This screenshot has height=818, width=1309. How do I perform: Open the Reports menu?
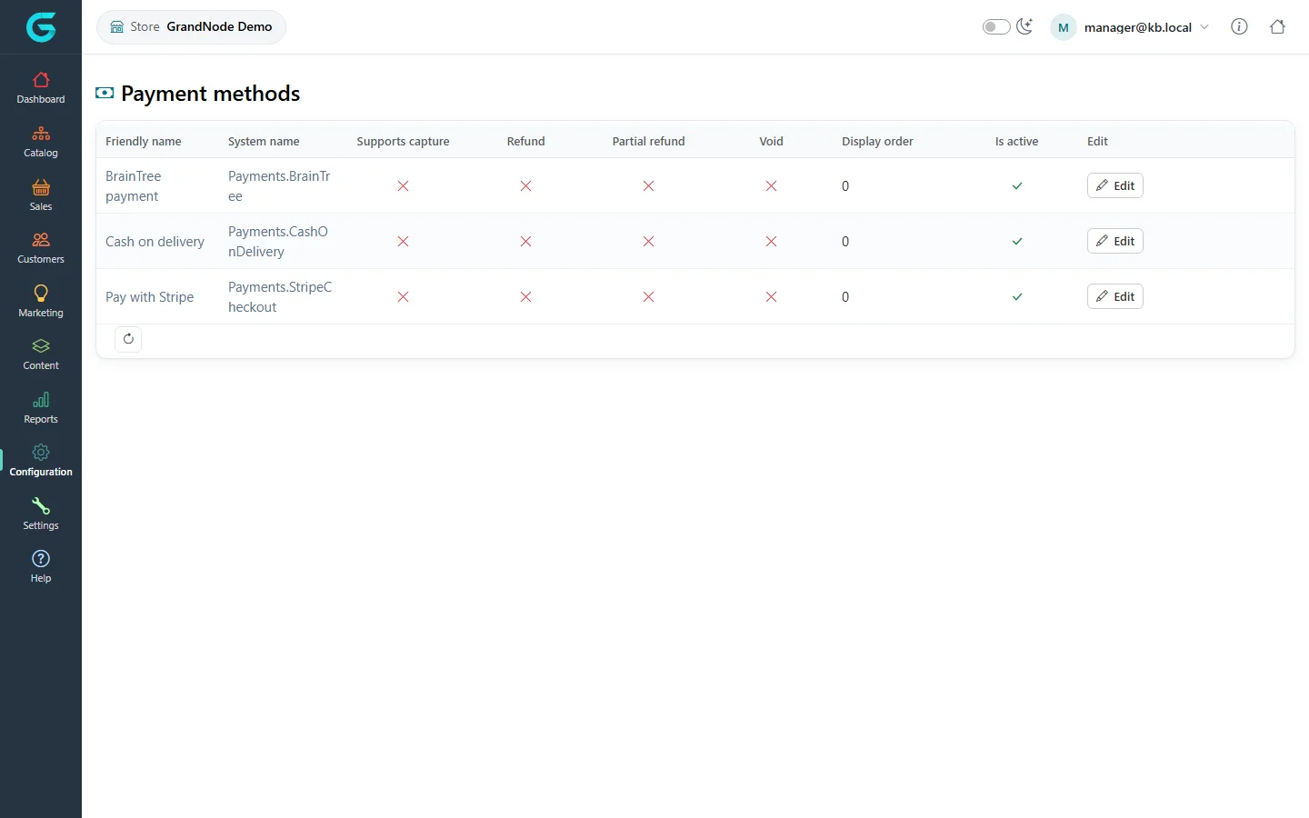tap(41, 408)
